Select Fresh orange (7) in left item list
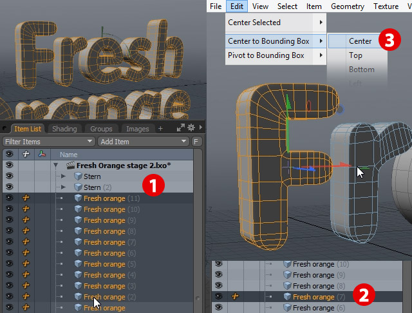Screen dimensions: 412x313 pos(110,242)
